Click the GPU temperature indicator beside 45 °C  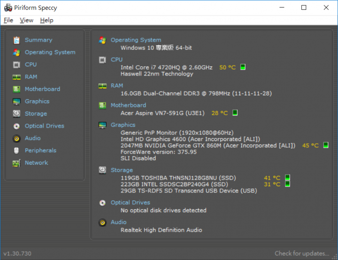[326, 145]
